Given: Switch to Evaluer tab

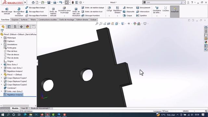Looking at the screenshot, I should (93, 19).
